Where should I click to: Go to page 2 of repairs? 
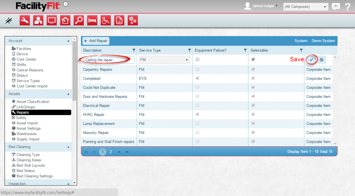coord(110,152)
